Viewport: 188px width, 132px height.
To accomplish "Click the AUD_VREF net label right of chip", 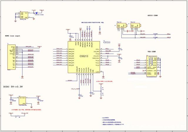I will (x=108, y=51).
